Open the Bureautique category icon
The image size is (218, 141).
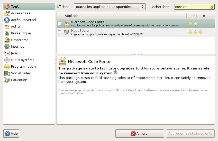(x=7, y=33)
